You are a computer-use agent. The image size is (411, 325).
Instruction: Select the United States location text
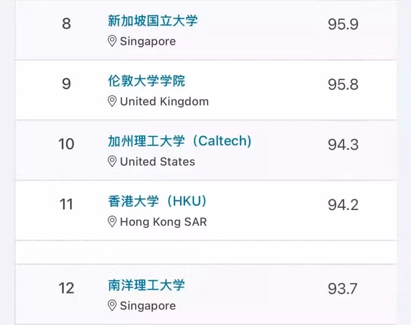[158, 161]
